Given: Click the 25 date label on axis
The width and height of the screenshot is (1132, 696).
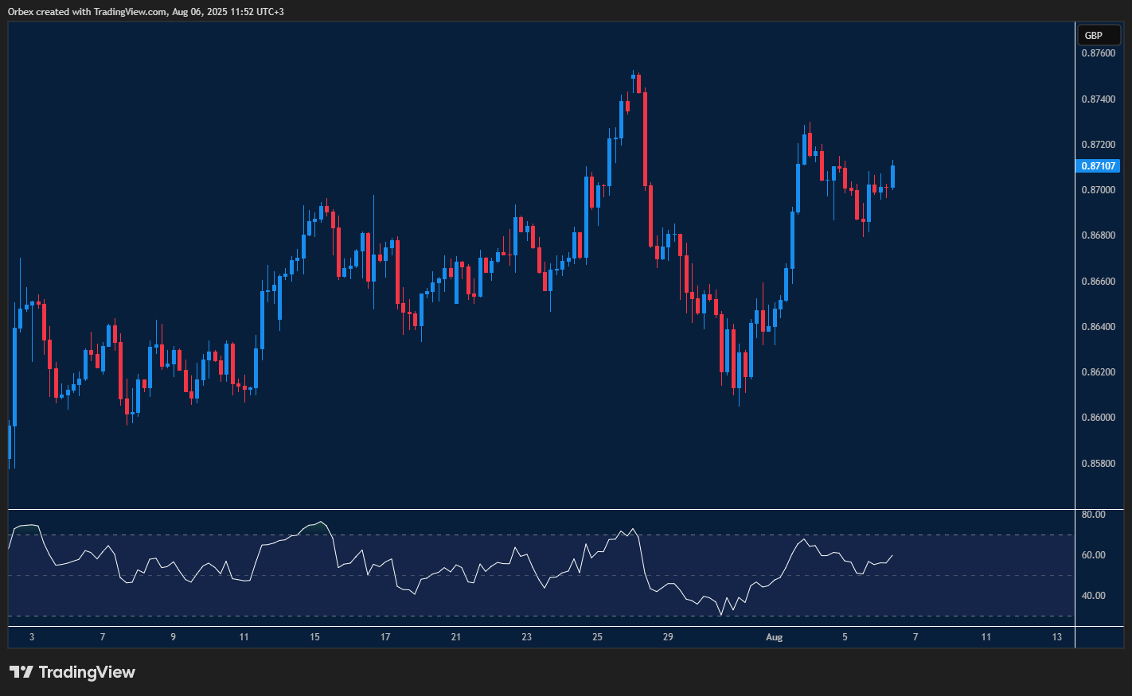Looking at the screenshot, I should pos(597,637).
